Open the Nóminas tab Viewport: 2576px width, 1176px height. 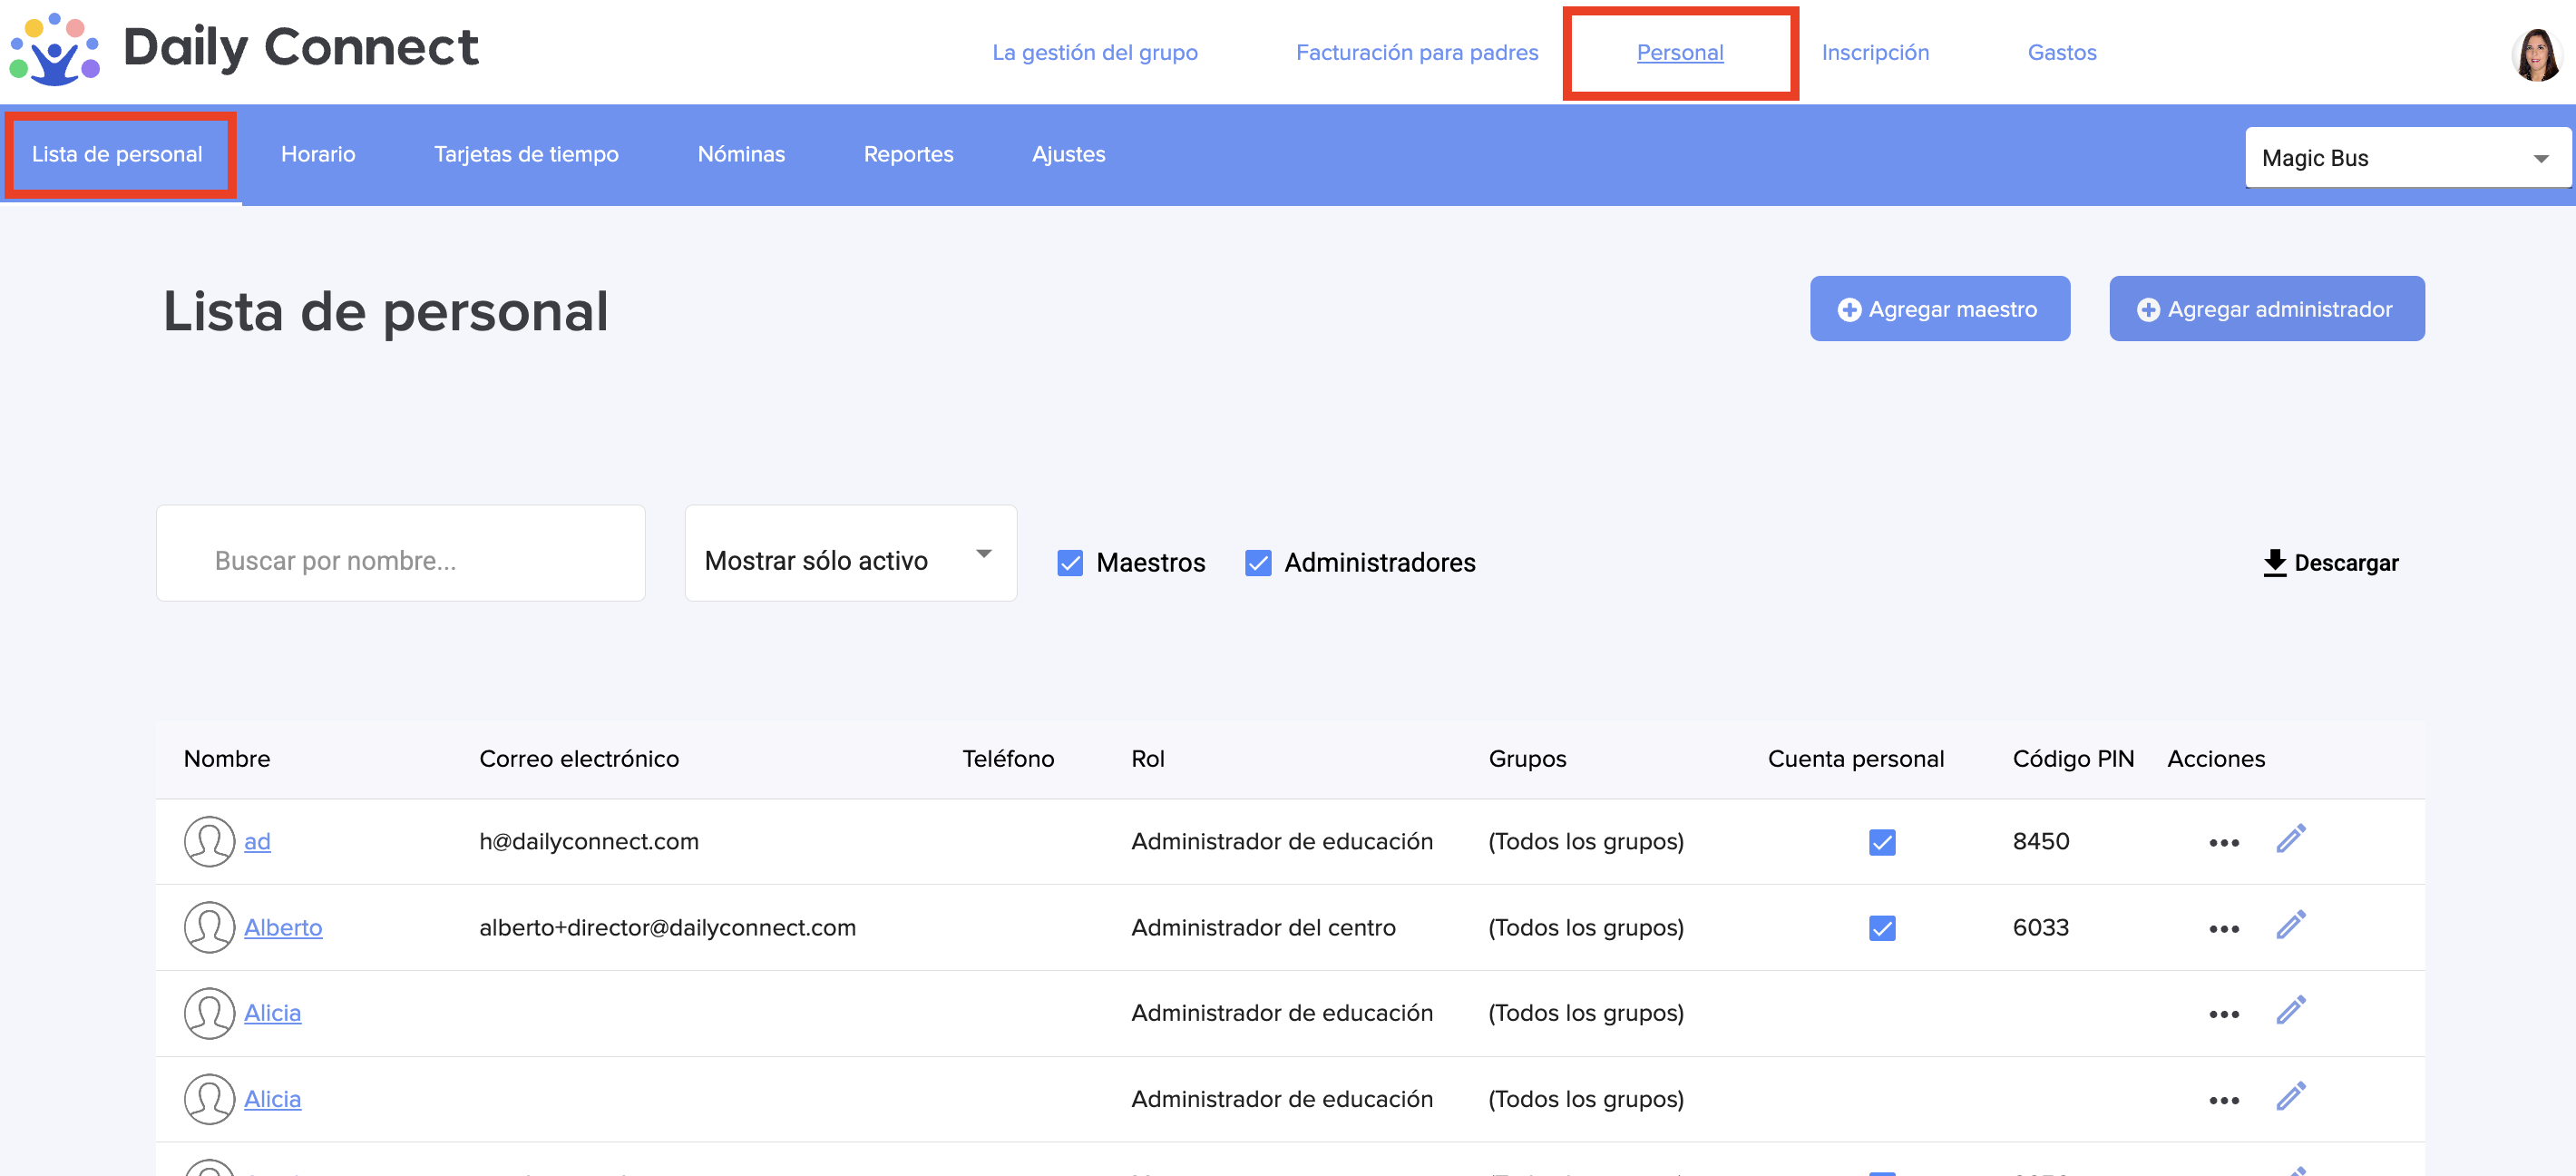740,154
